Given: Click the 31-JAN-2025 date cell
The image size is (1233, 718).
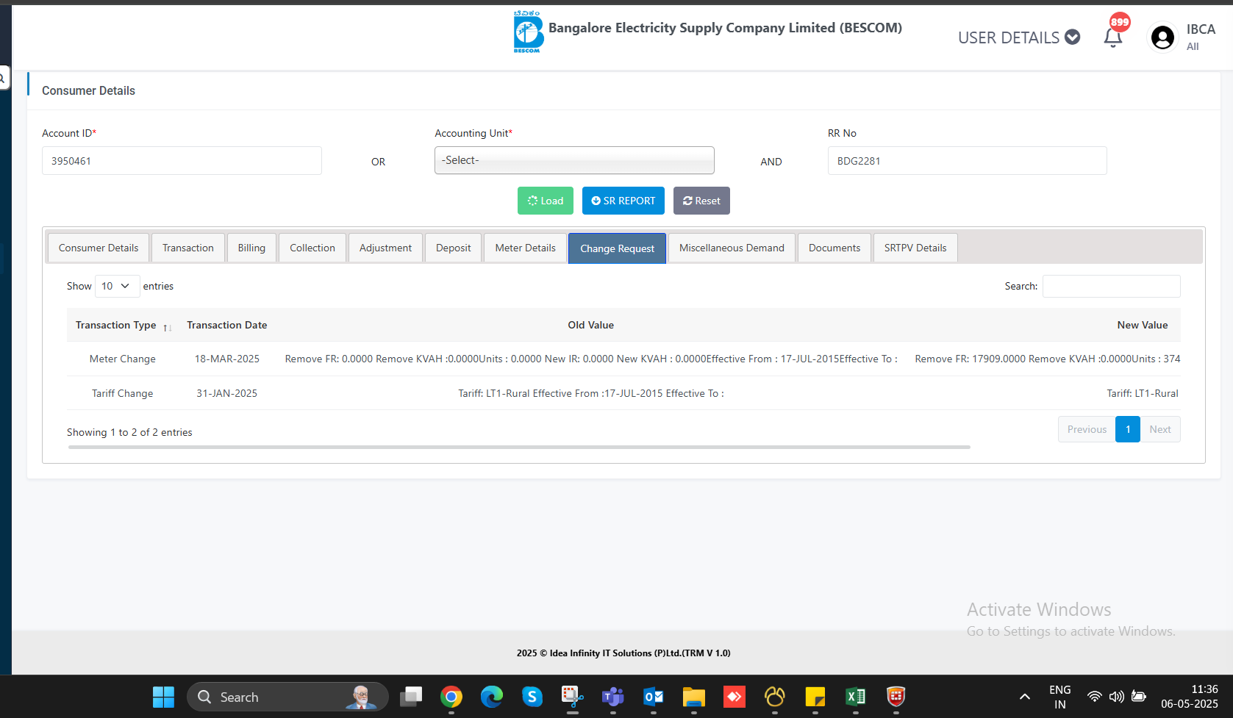Looking at the screenshot, I should tap(227, 393).
